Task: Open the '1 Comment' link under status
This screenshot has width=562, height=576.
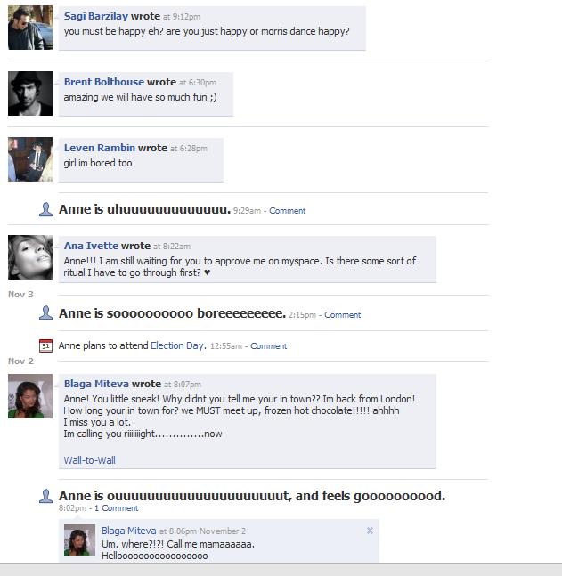Action: pyautogui.click(x=116, y=508)
